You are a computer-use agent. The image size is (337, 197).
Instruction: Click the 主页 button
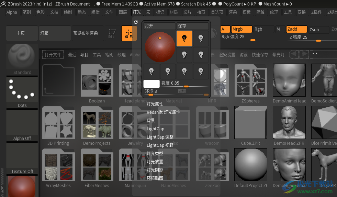[x=22, y=33]
